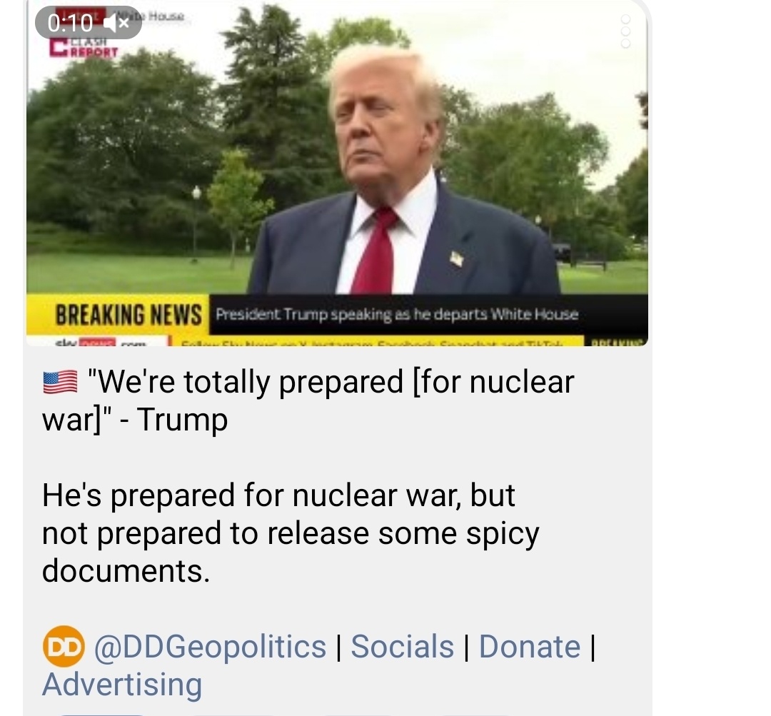This screenshot has height=716, width=771.
Task: Open the Socials link
Action: tap(402, 646)
